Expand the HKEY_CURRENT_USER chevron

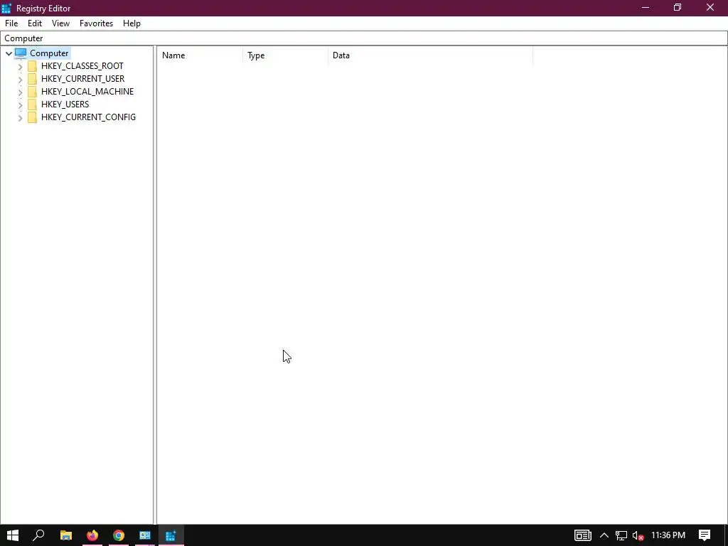coord(20,79)
